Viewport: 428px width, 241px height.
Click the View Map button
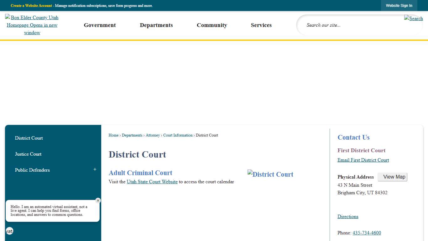tap(392, 177)
